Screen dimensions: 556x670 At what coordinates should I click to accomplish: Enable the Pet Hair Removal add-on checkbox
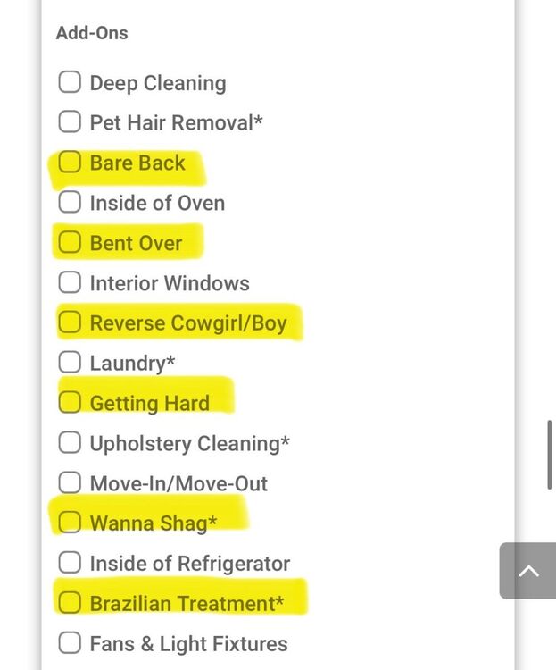pyautogui.click(x=70, y=122)
